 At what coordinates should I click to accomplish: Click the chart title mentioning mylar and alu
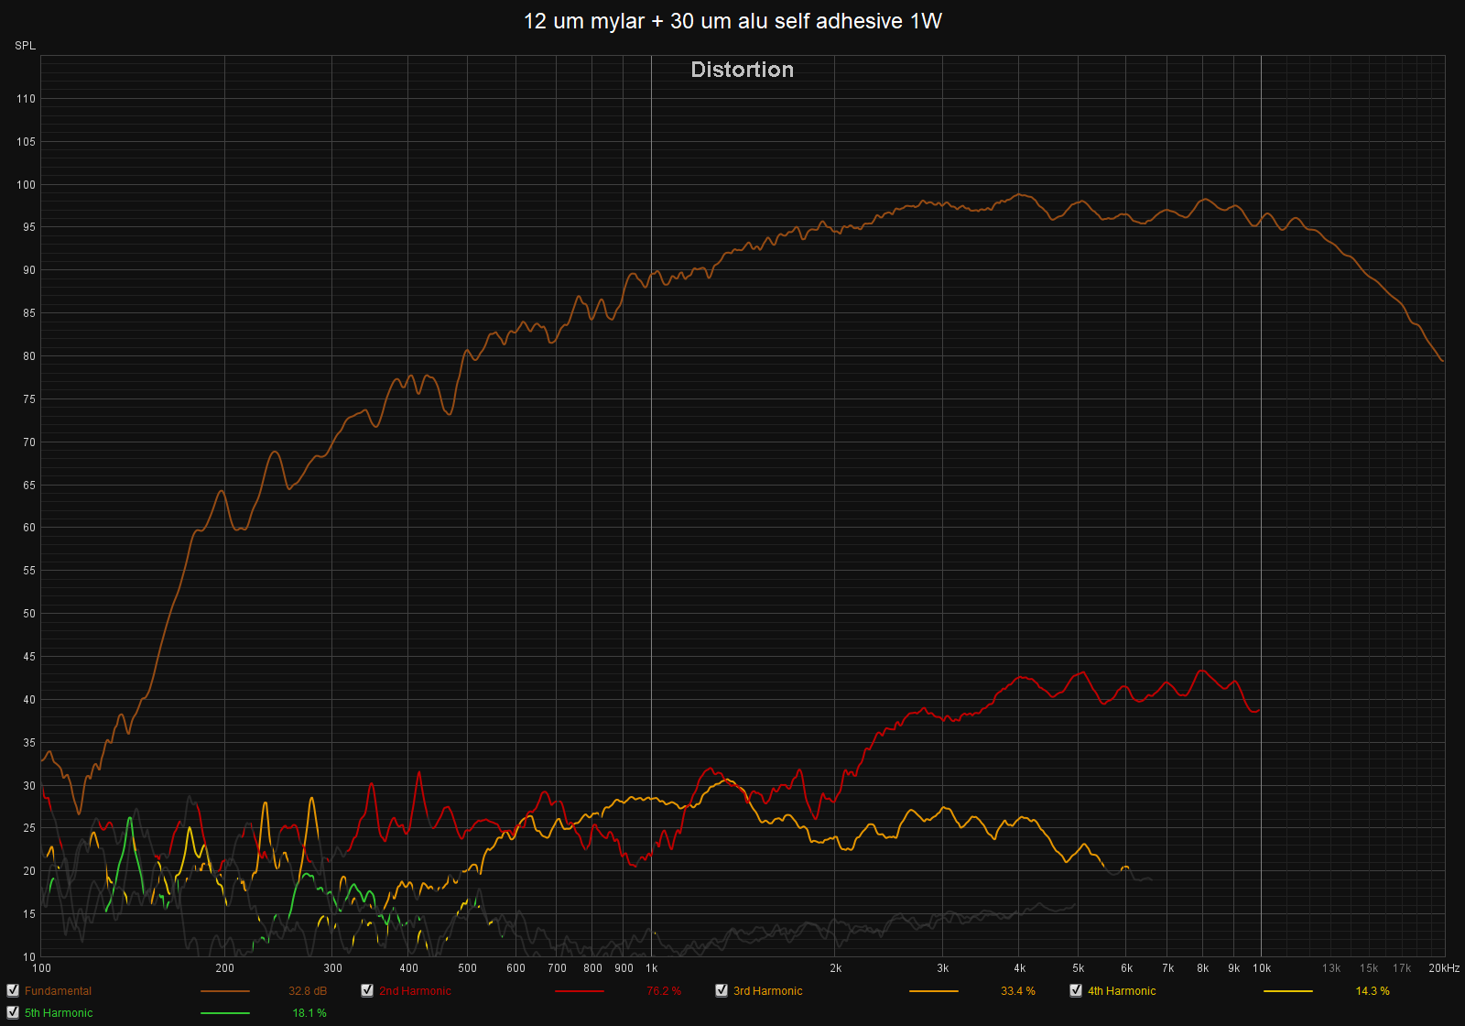pyautogui.click(x=732, y=21)
